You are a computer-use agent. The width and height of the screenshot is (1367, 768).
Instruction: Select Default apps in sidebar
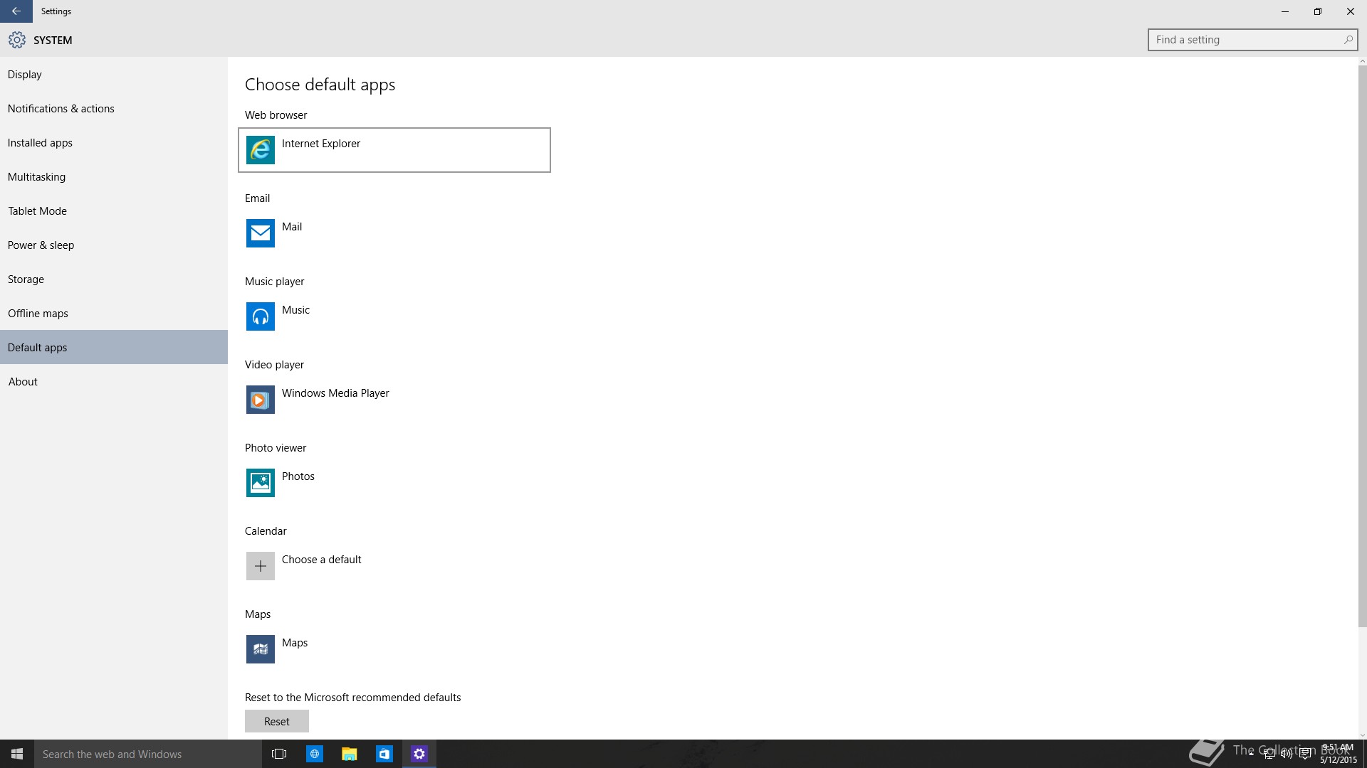(114, 347)
